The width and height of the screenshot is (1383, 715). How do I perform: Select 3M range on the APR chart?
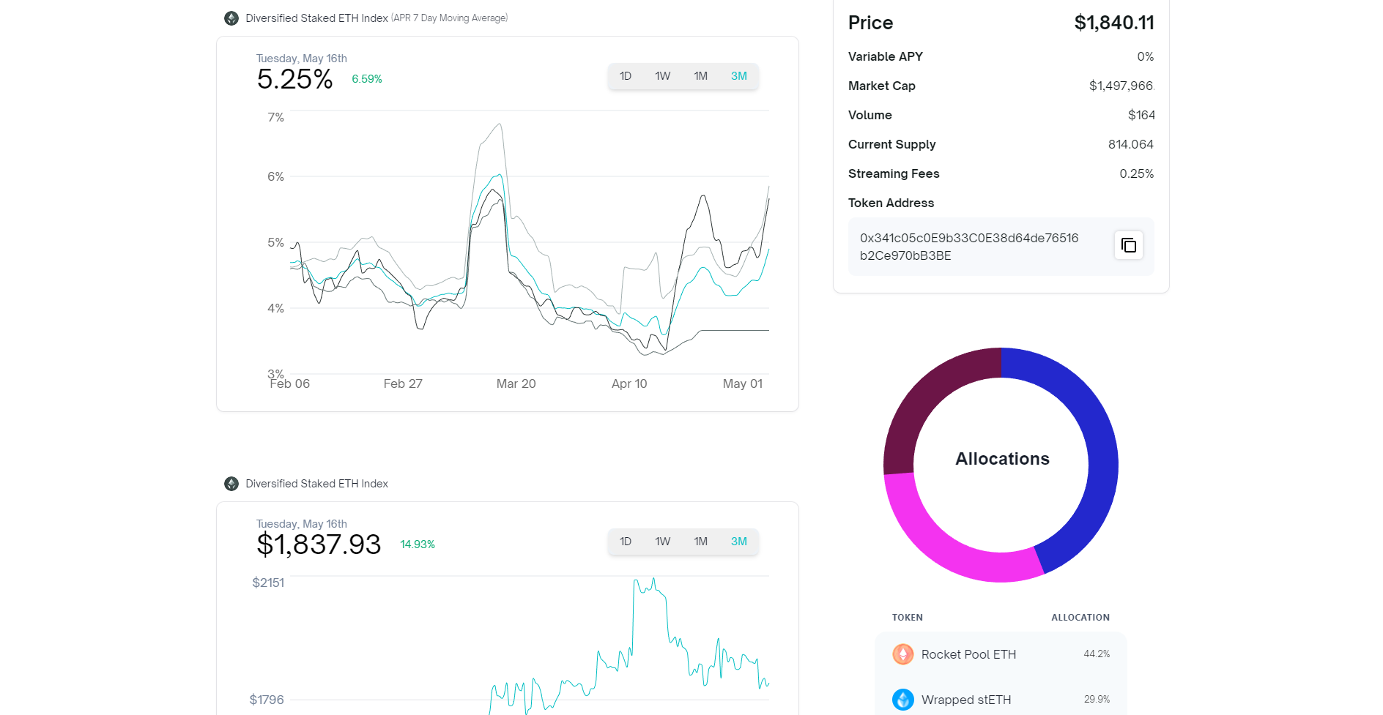[x=739, y=76]
